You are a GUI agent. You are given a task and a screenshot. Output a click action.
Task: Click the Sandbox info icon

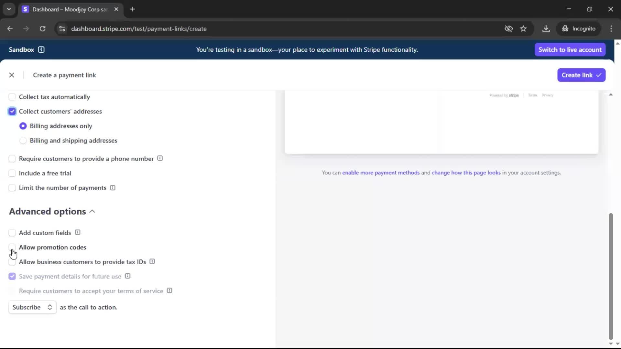pyautogui.click(x=41, y=49)
